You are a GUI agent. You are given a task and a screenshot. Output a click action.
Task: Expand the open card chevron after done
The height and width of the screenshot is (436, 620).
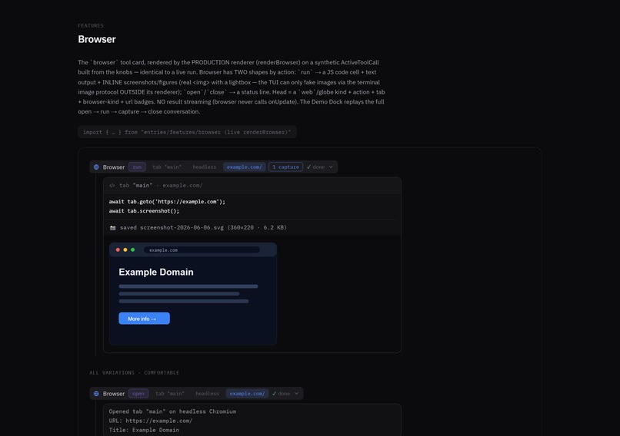click(x=297, y=393)
